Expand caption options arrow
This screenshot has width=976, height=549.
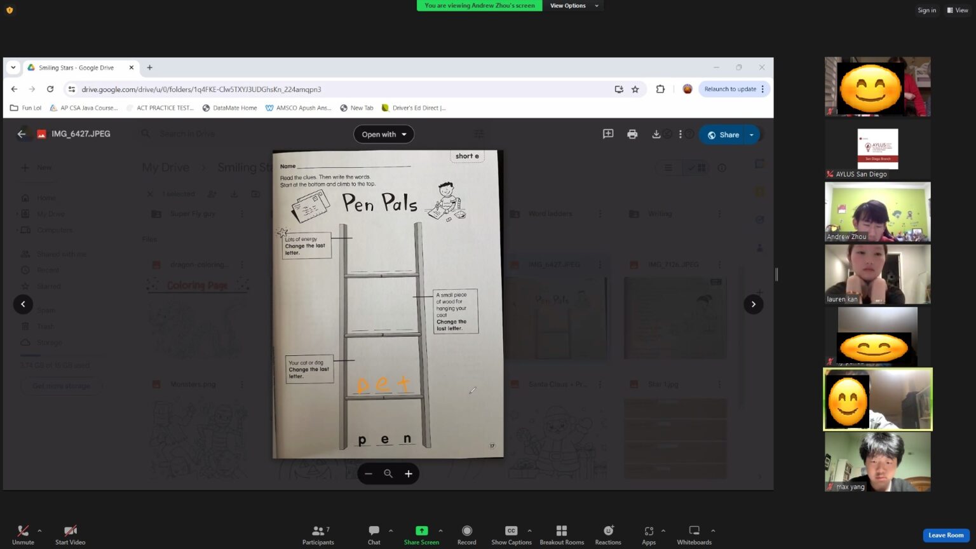click(x=529, y=531)
